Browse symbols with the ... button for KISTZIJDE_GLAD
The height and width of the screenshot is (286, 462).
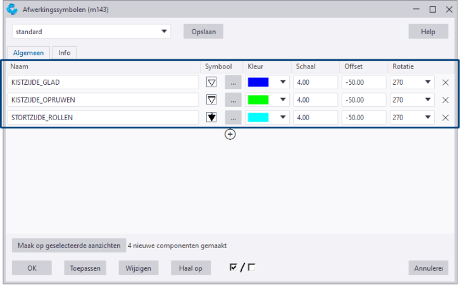233,82
